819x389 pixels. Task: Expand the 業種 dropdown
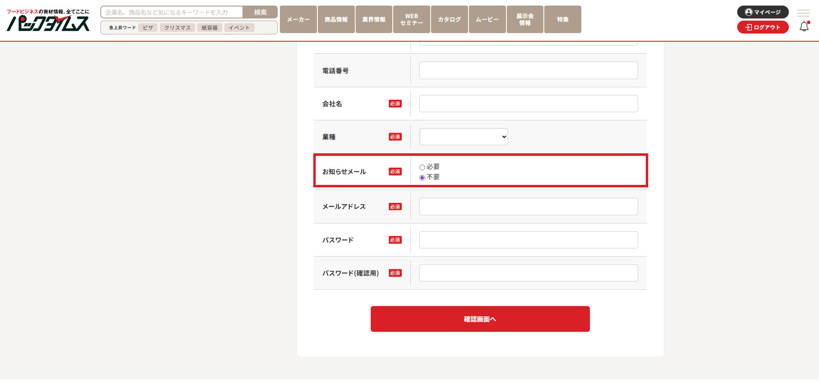463,137
